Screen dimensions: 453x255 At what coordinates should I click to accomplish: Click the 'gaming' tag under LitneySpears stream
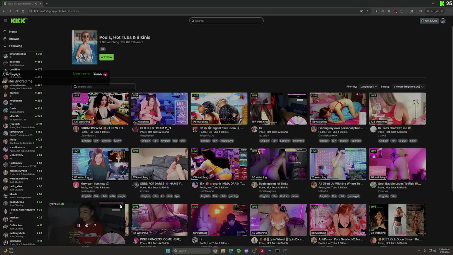[x=106, y=141]
